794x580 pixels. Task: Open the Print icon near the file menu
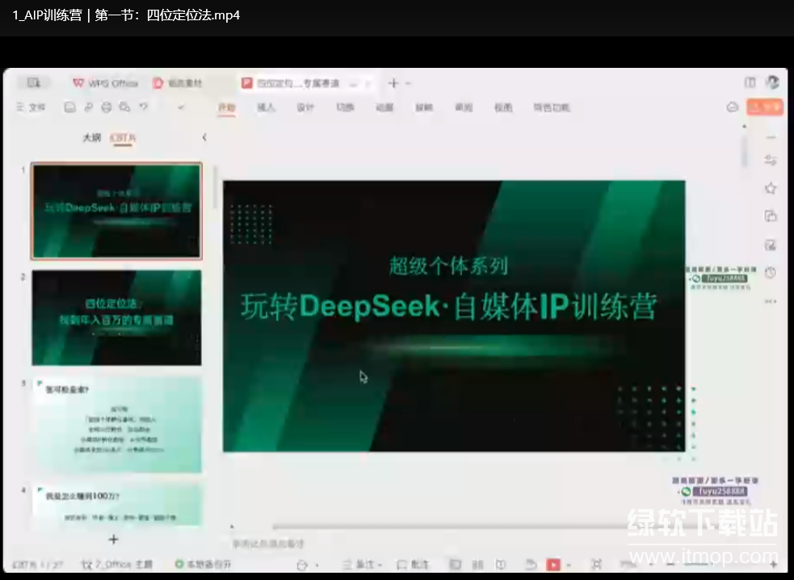click(x=107, y=107)
